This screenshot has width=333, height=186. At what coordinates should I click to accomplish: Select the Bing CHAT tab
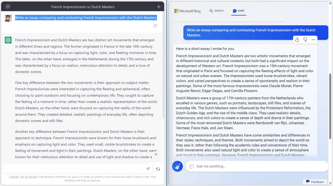point(238,11)
